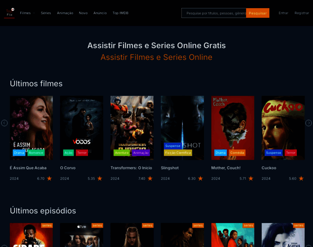Select the Animação tag on Transformers
Image resolution: width=313 pixels, height=247 pixels.
[141, 153]
